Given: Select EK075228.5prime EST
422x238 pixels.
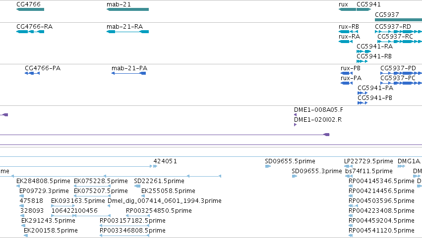Looking at the screenshot, I should click(x=92, y=186).
